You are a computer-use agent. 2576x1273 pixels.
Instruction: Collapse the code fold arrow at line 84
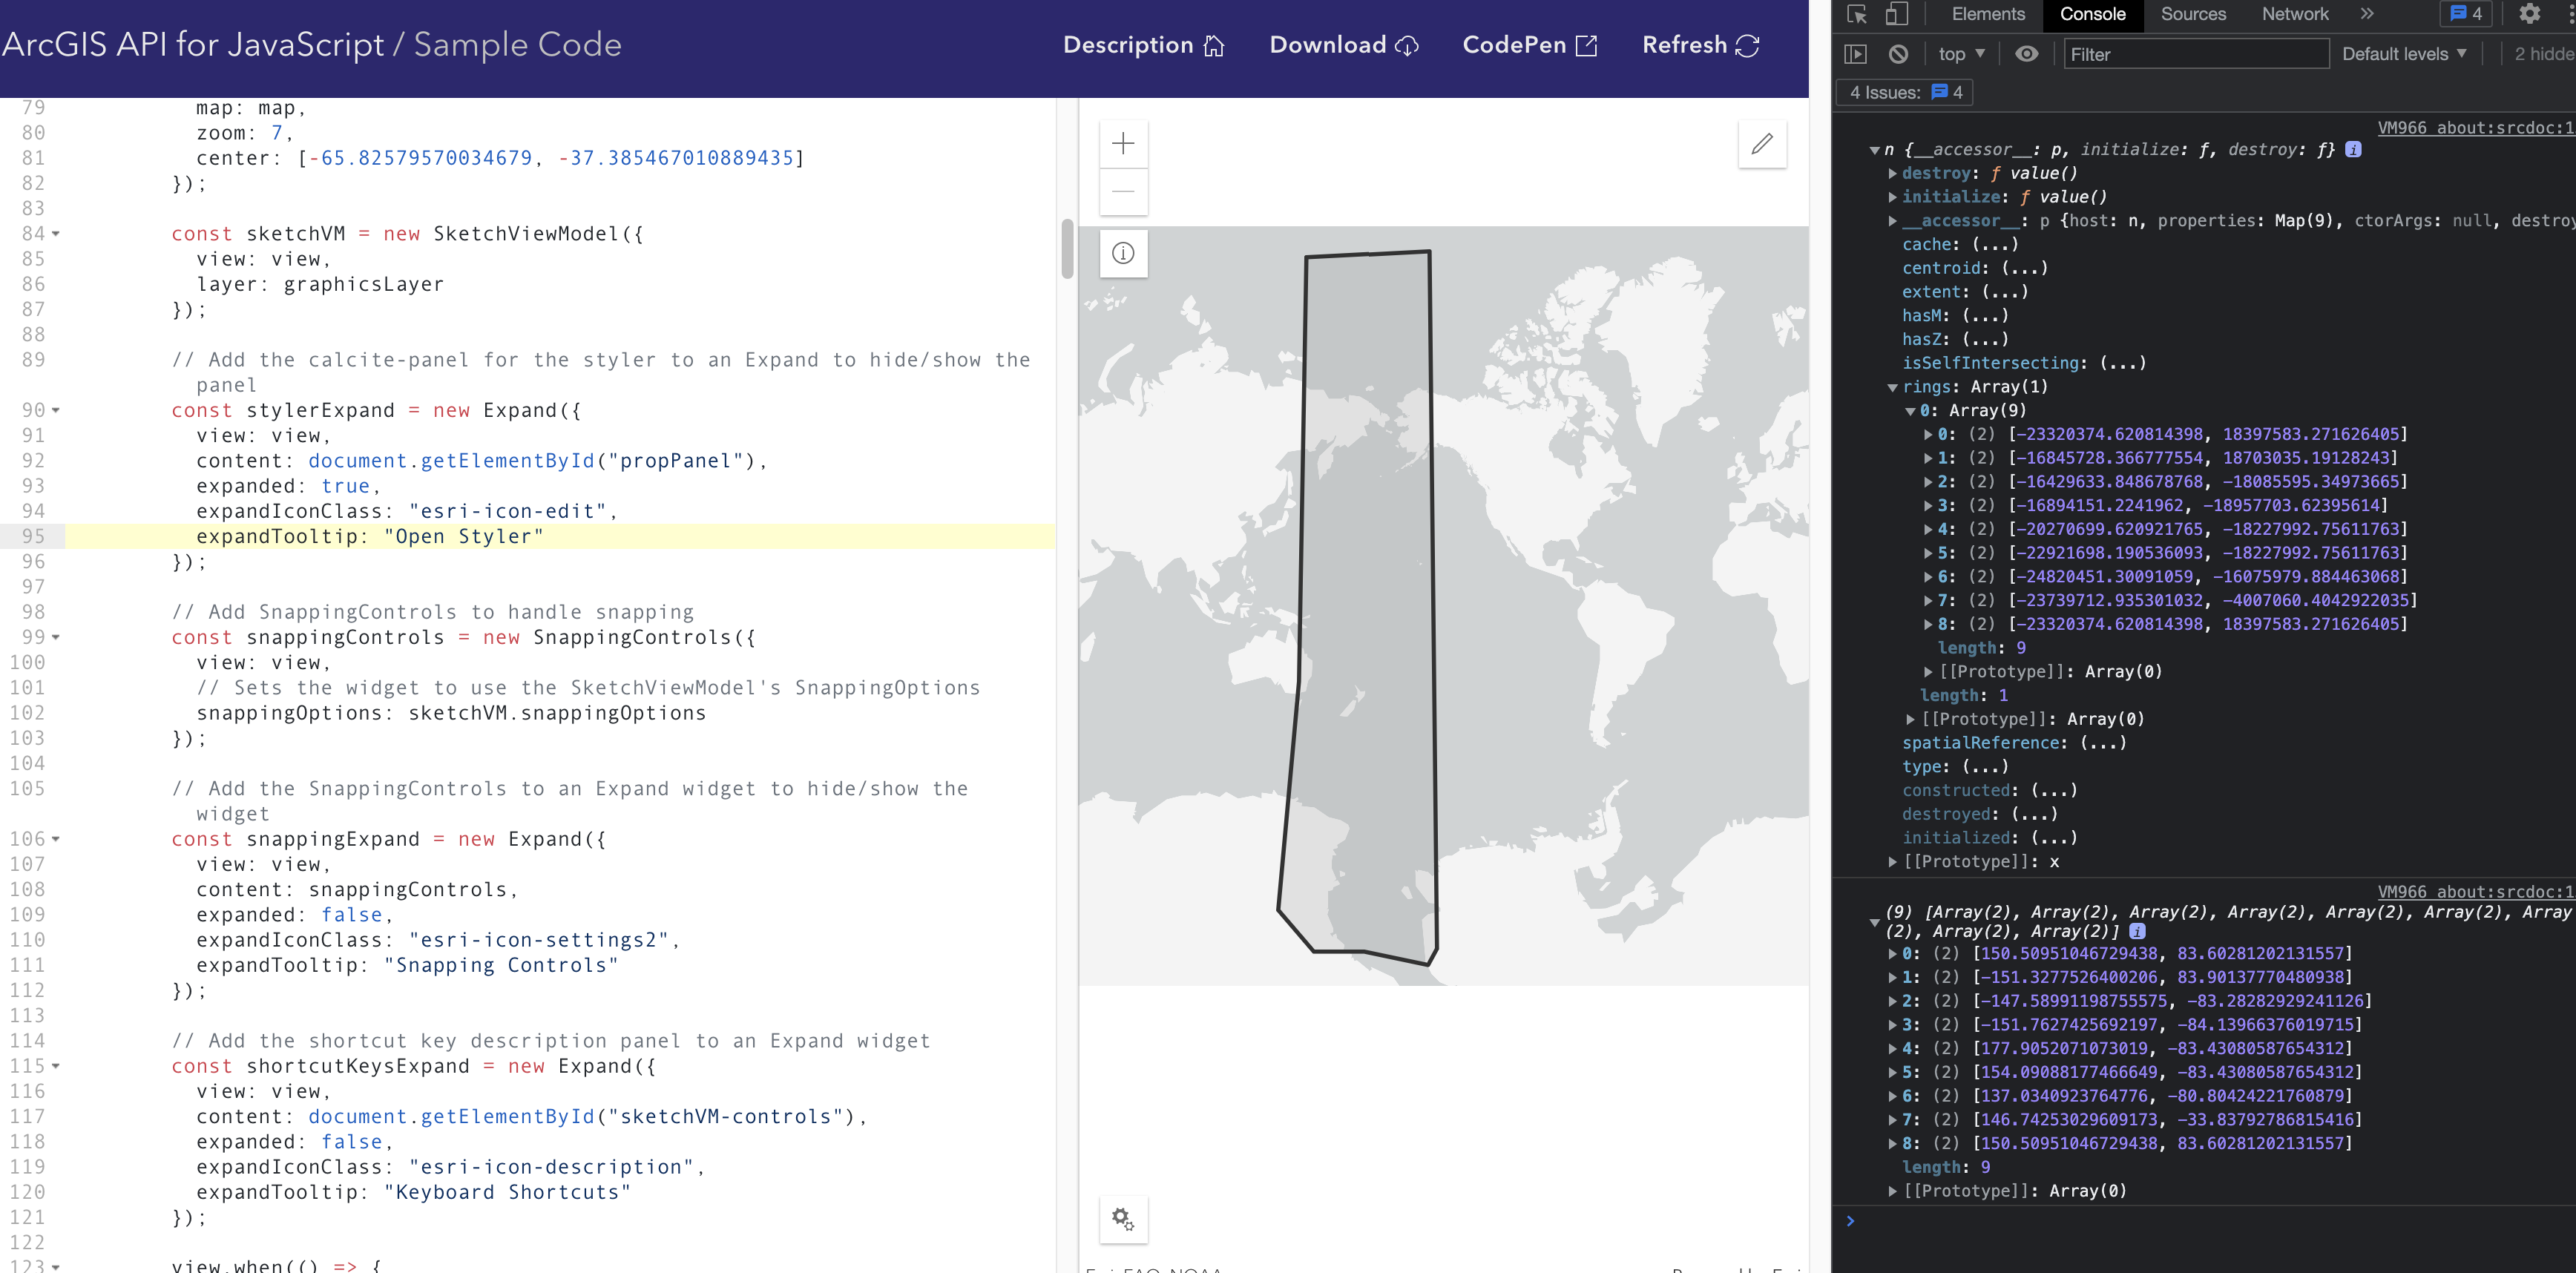tap(56, 234)
